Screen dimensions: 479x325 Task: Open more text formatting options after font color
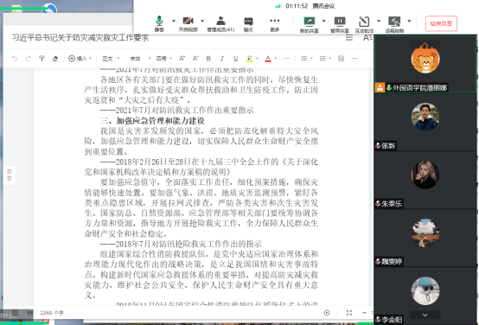pos(286,58)
